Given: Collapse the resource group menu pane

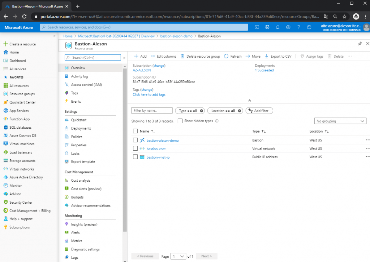Looking at the screenshot, I should click(124, 58).
